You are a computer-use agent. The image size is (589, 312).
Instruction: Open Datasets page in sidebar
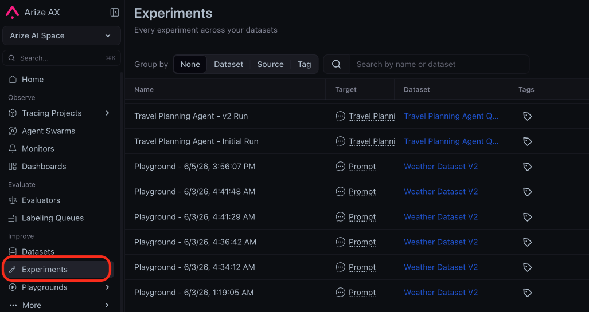[38, 252]
